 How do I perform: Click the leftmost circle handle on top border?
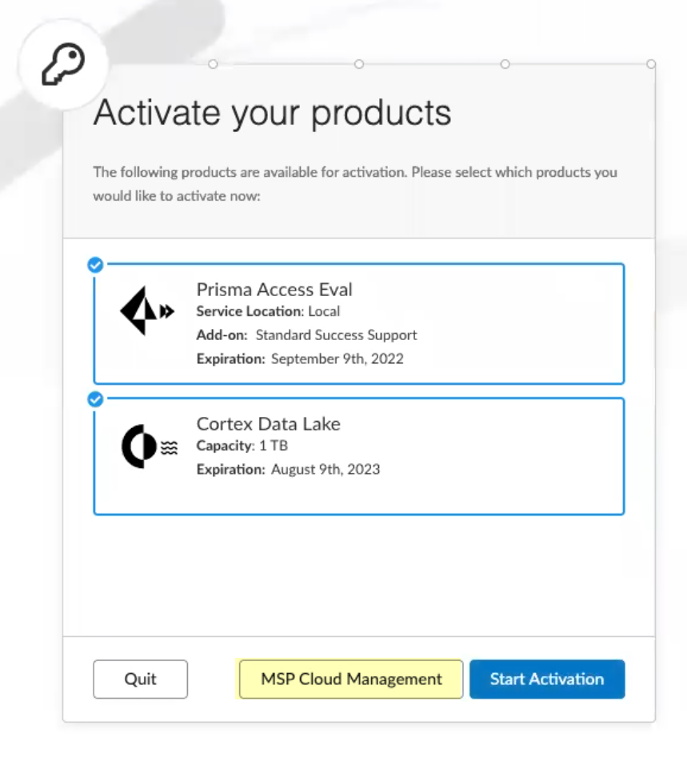point(213,64)
